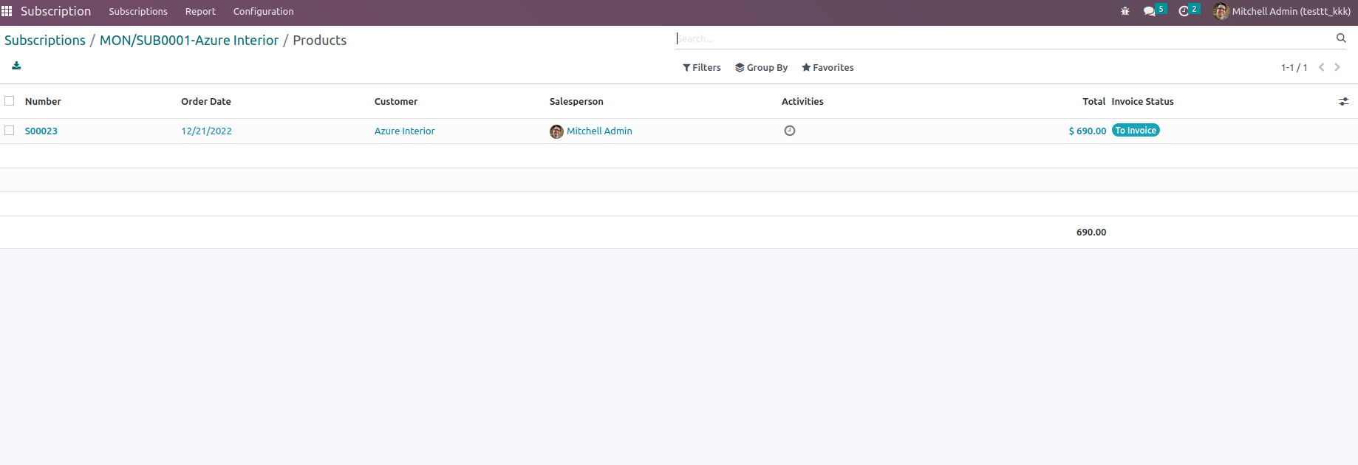Focus the search input field
The width and height of the screenshot is (1358, 465).
tap(1005, 38)
